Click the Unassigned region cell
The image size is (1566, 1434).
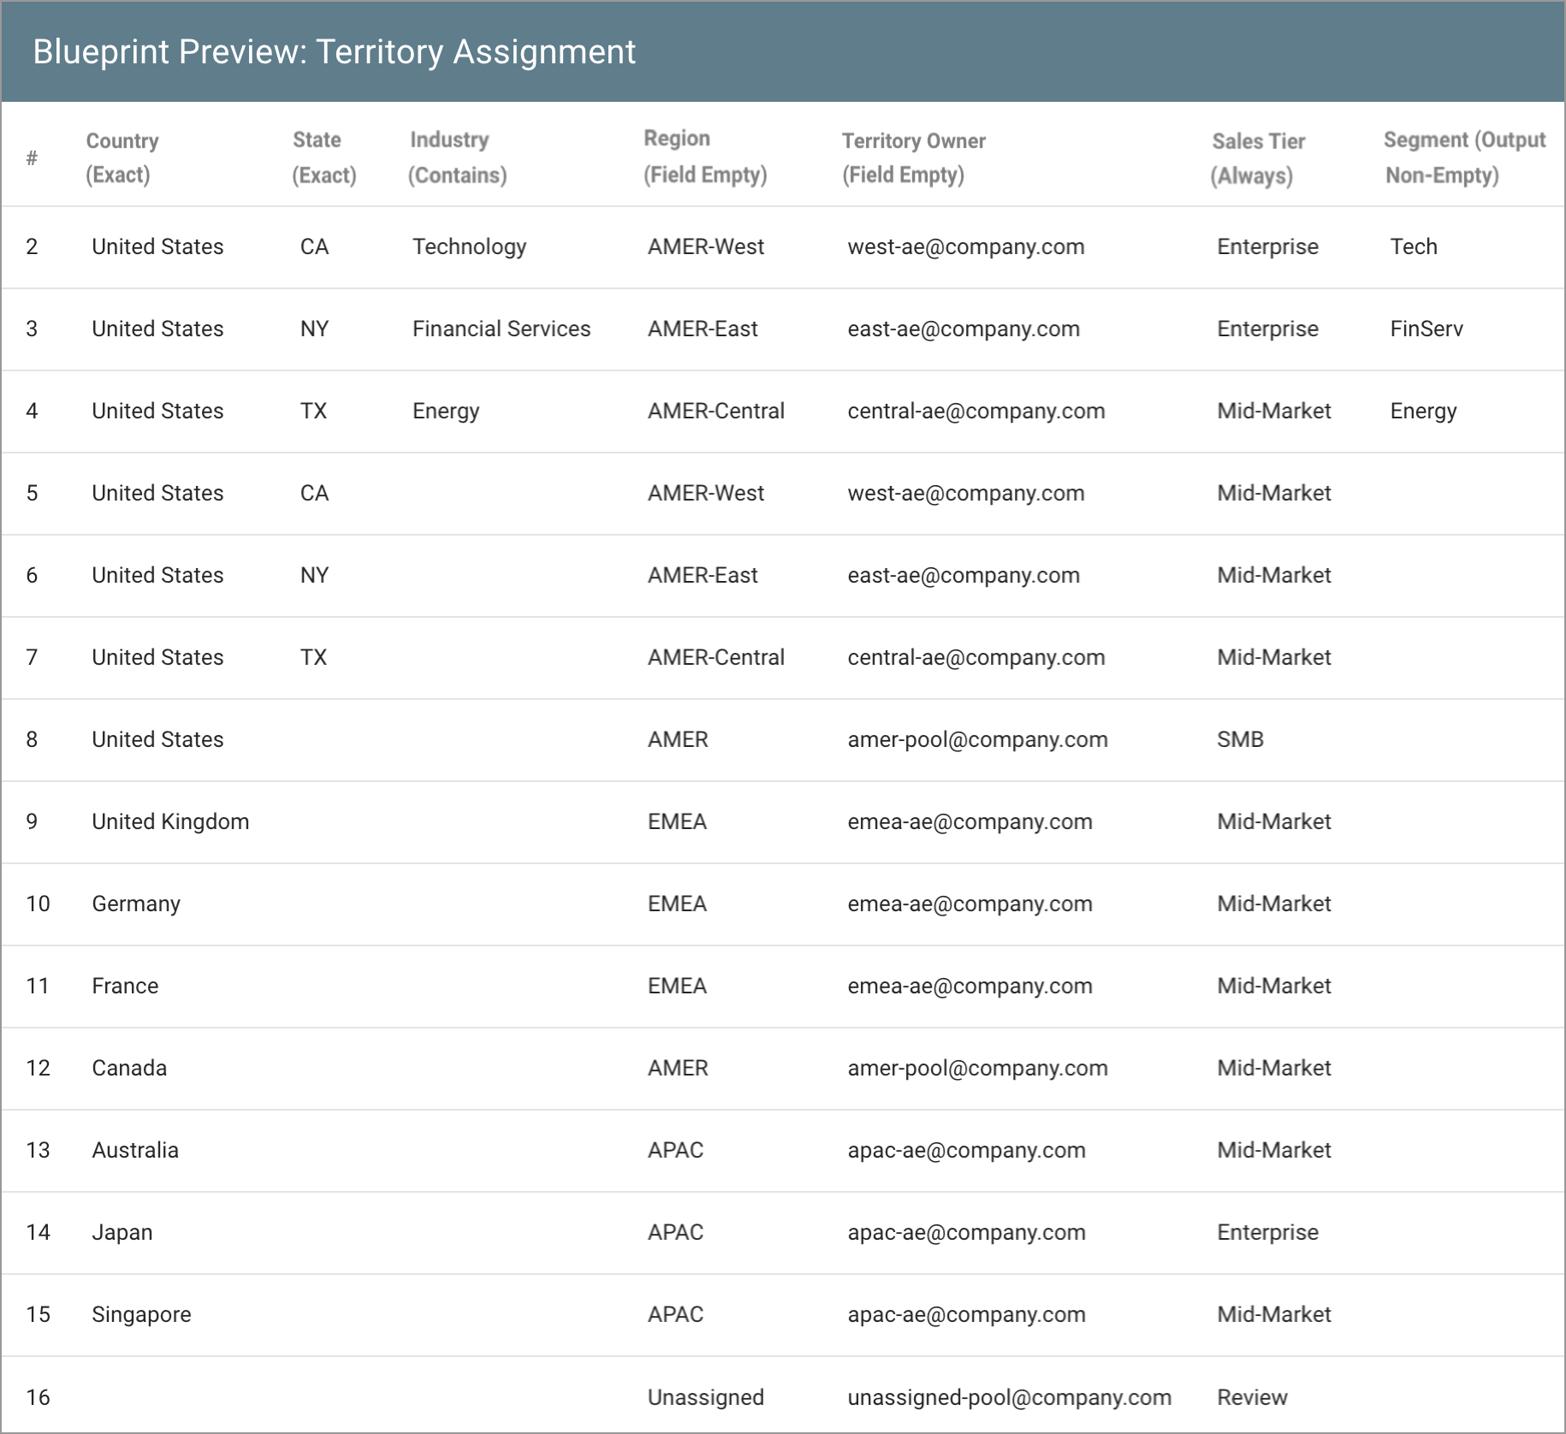tap(706, 1397)
